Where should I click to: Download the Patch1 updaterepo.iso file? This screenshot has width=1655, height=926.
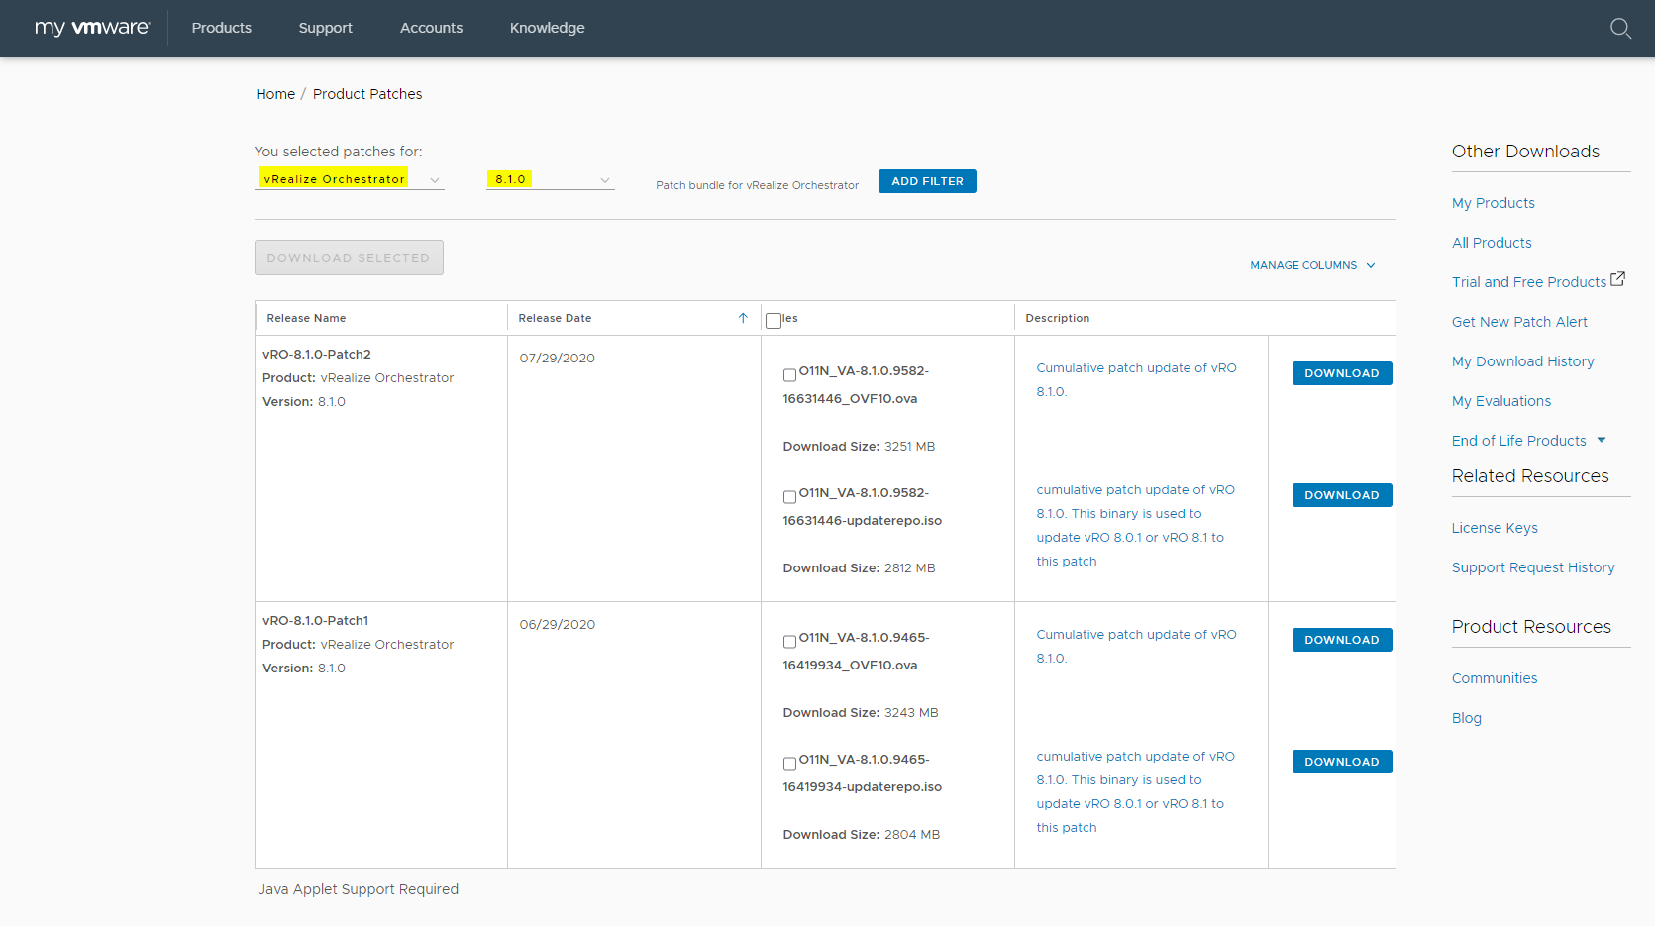[x=1341, y=762]
